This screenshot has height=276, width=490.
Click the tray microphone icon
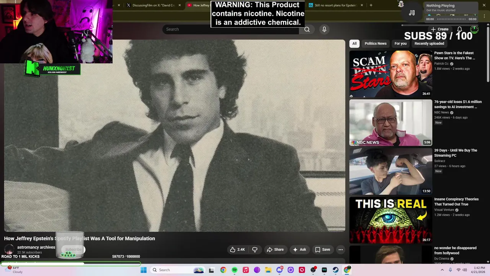click(450, 270)
